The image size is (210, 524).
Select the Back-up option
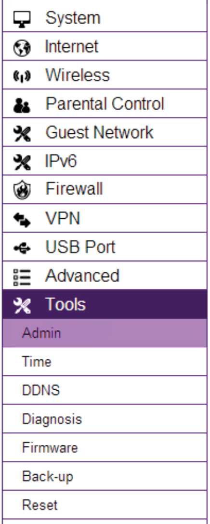coord(105,476)
